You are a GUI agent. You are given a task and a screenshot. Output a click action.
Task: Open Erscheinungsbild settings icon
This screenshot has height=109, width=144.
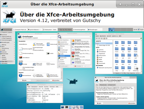pyautogui.click(x=21, y=49)
